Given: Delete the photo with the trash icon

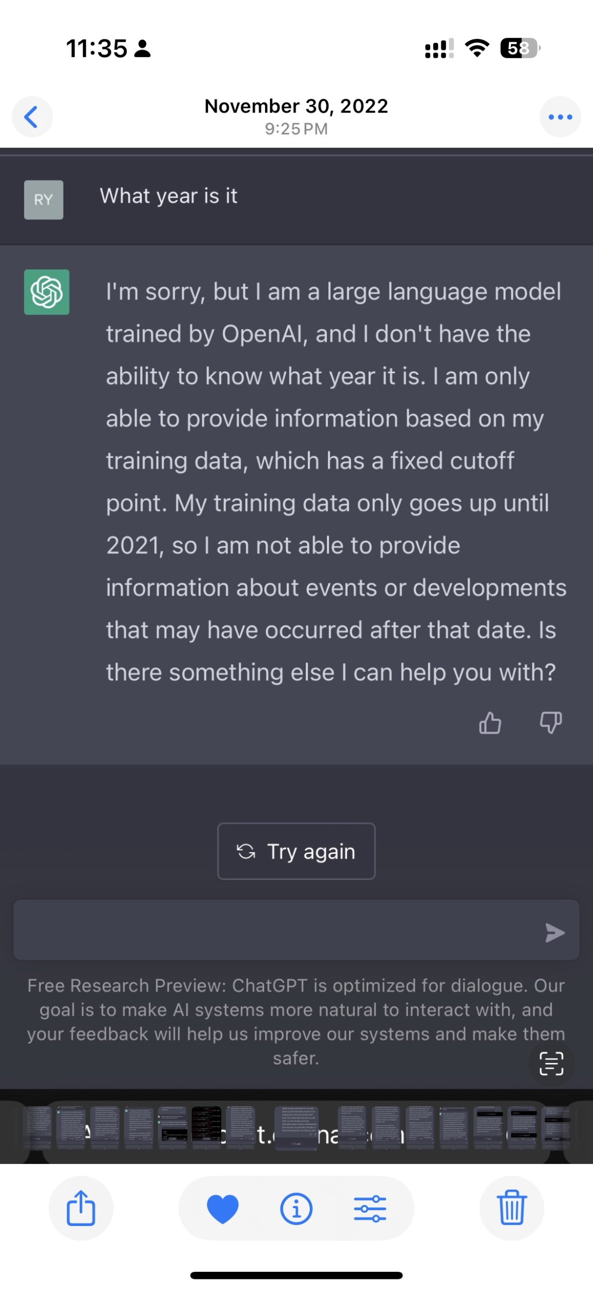Looking at the screenshot, I should pos(511,1207).
